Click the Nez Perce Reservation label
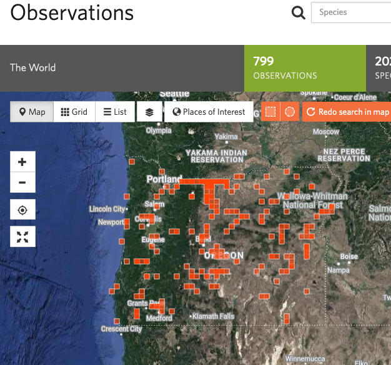391x365 pixels. [x=344, y=155]
